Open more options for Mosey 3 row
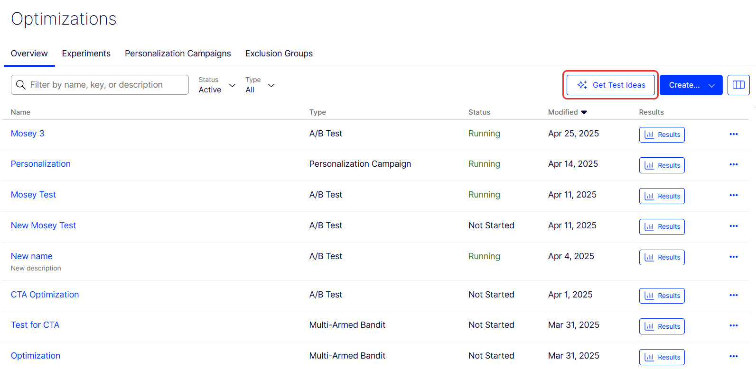Screen dimensions: 756x369 click(733, 134)
